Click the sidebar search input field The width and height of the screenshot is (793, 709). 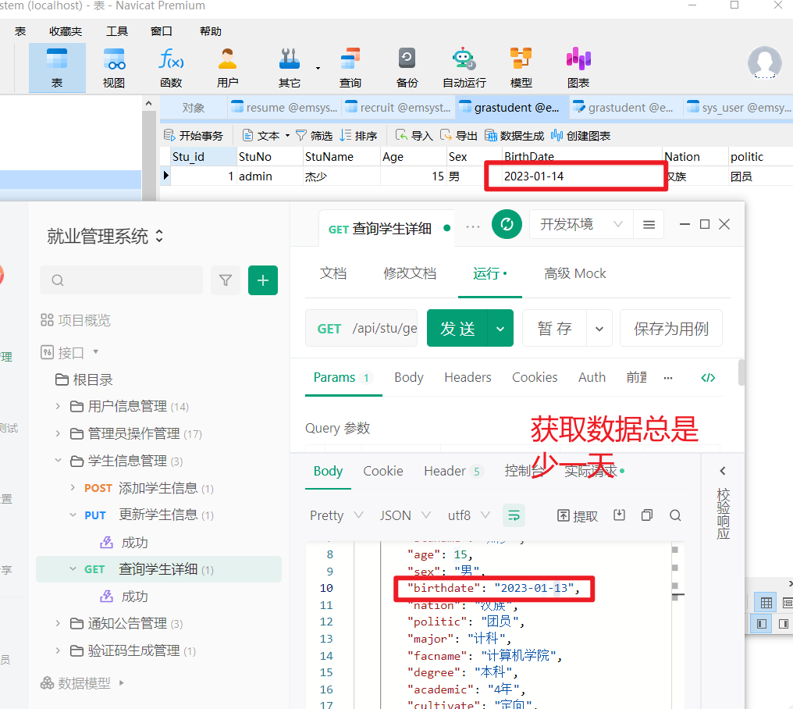tap(122, 280)
